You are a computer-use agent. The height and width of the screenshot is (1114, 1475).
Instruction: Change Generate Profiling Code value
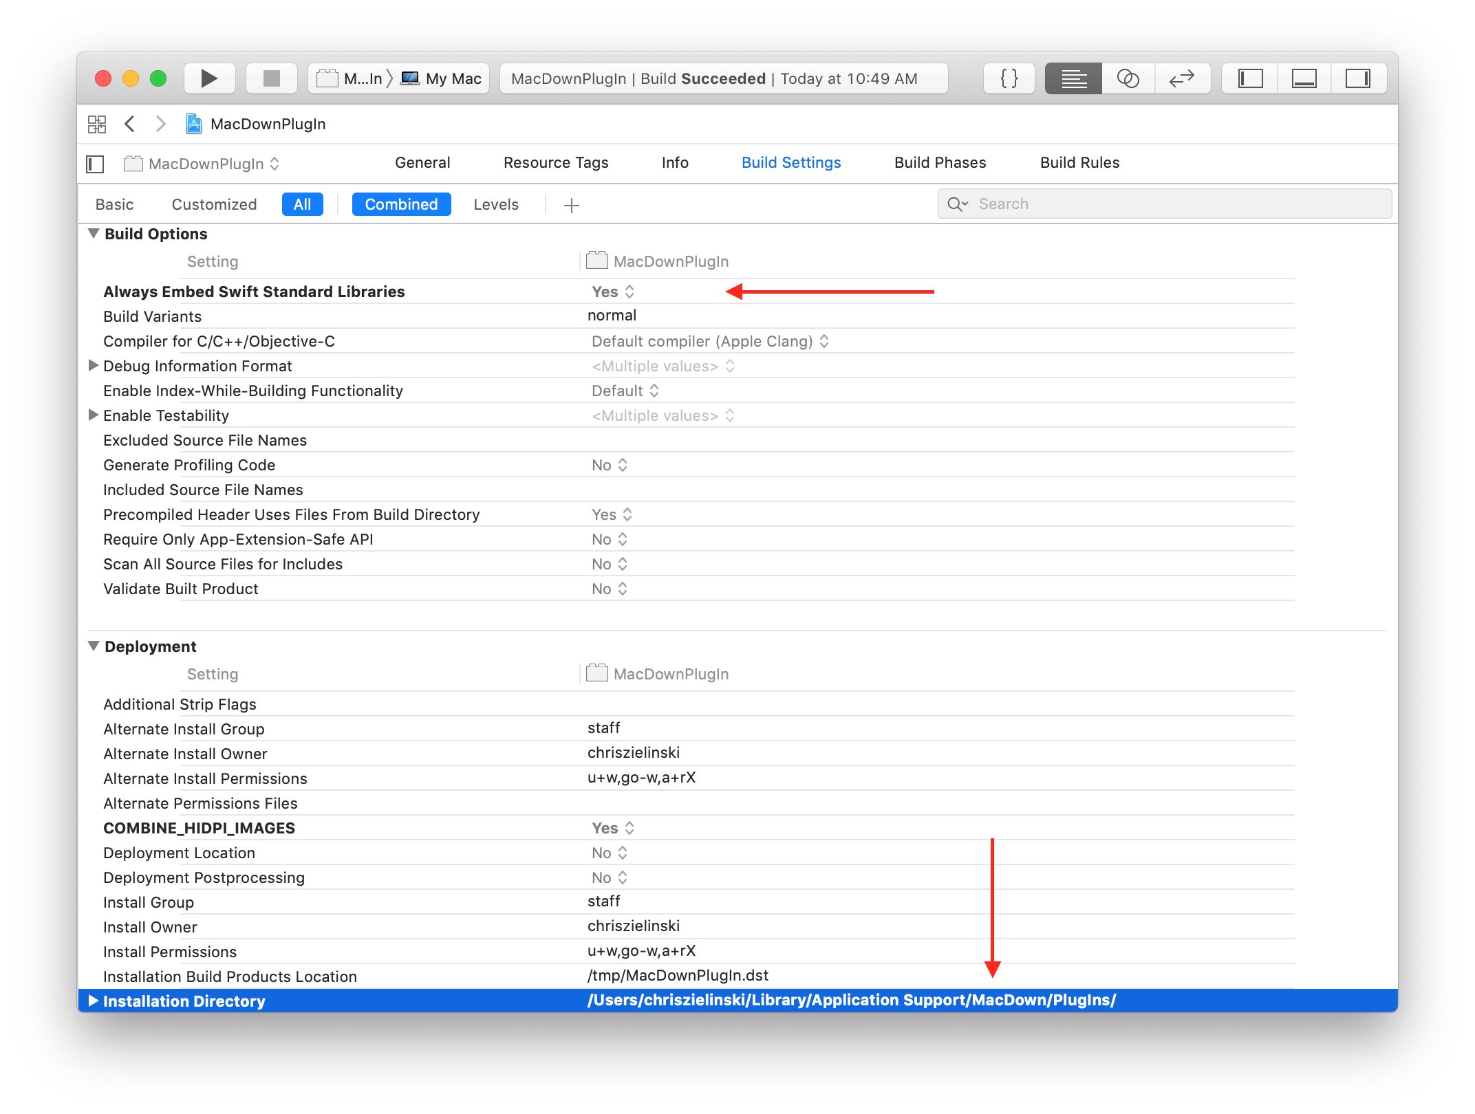click(x=610, y=465)
